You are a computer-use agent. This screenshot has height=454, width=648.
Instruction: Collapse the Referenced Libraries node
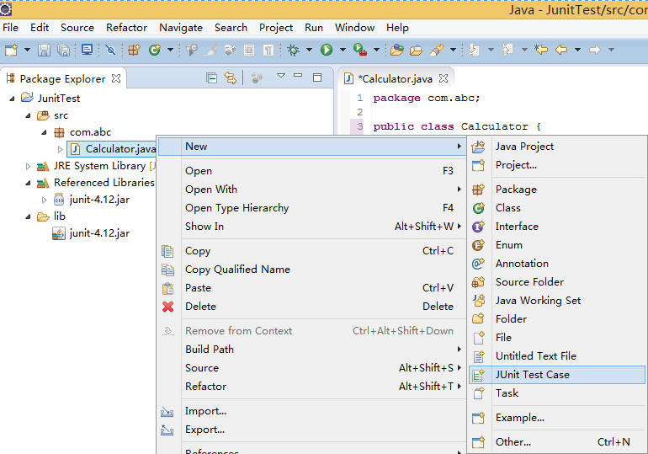[x=28, y=183]
